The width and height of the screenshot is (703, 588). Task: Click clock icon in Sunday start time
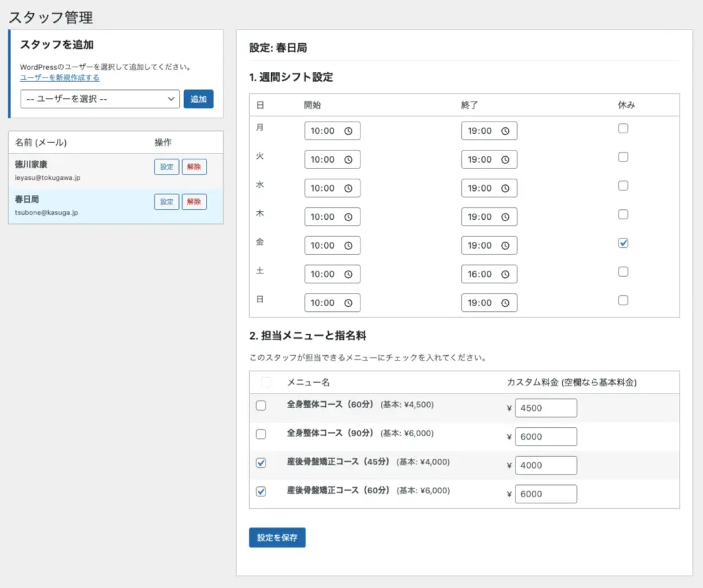[x=348, y=303]
